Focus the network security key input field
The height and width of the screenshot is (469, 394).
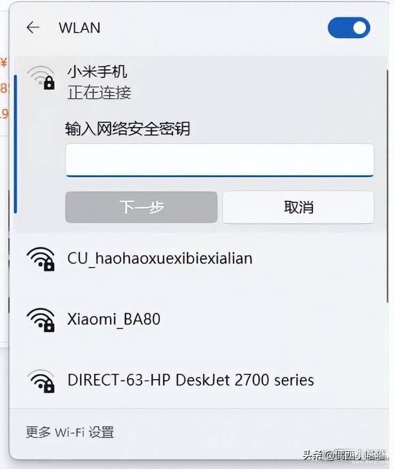point(220,160)
